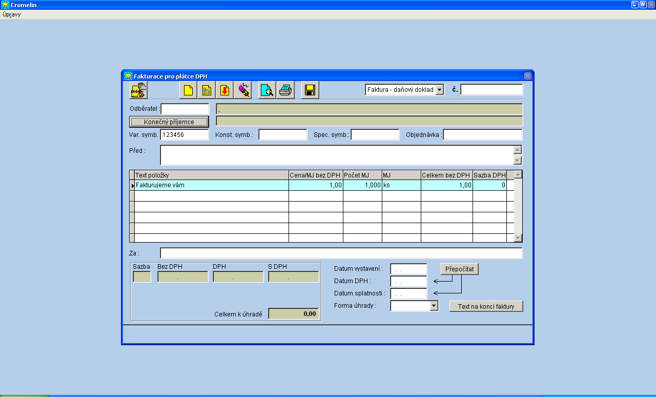Focus the Datum vystavení date field

408,269
